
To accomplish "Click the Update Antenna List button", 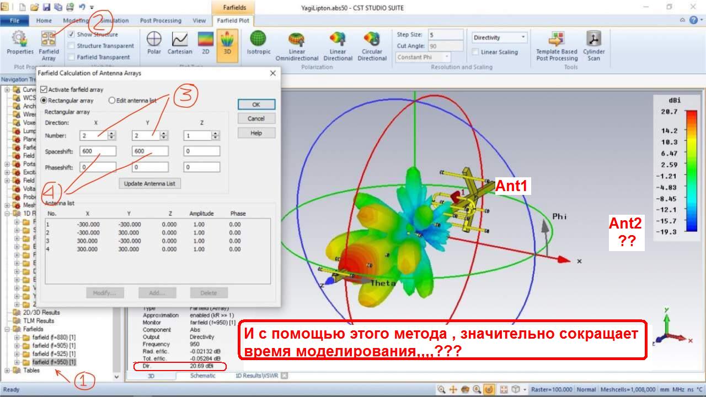I will (x=149, y=183).
